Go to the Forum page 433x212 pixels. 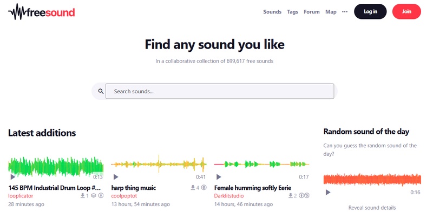coord(312,12)
